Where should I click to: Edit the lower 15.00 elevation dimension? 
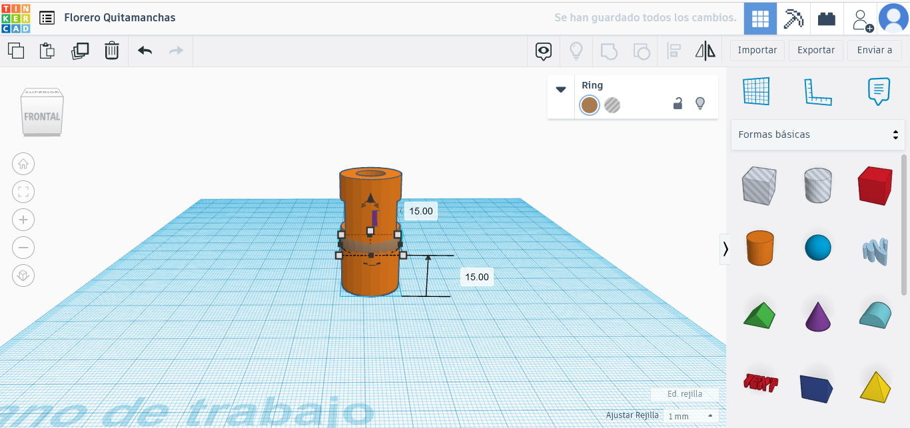(476, 277)
